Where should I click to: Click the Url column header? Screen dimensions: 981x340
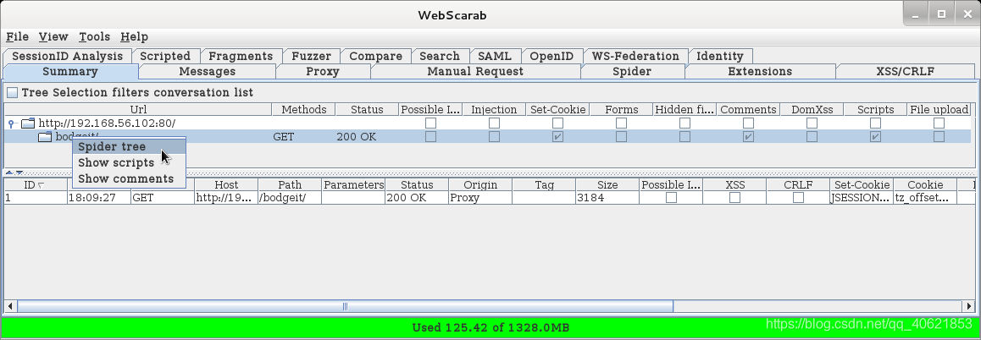[x=138, y=110]
